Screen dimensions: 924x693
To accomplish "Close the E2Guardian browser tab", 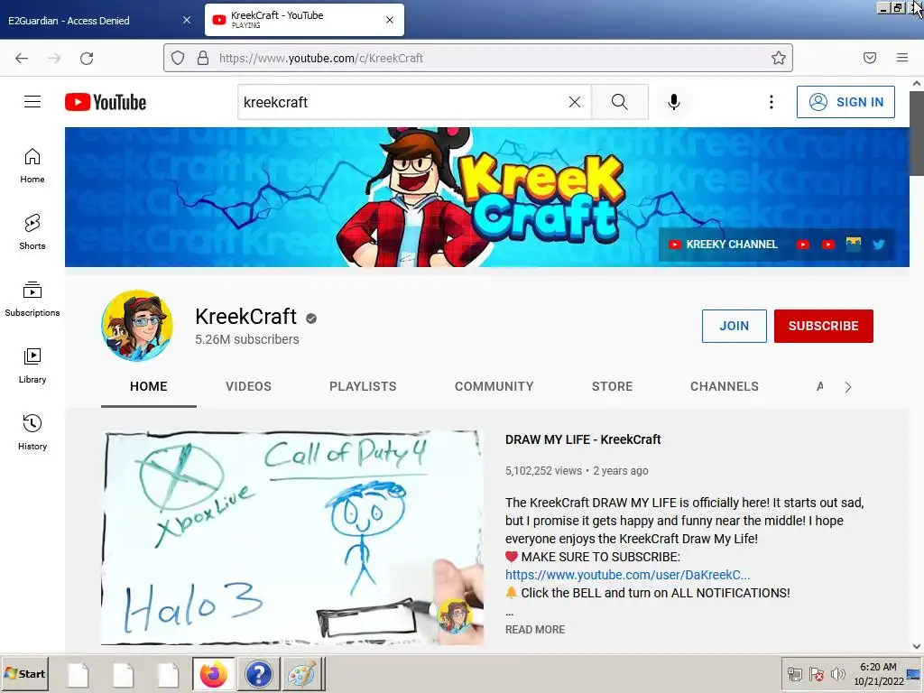I will [x=187, y=20].
